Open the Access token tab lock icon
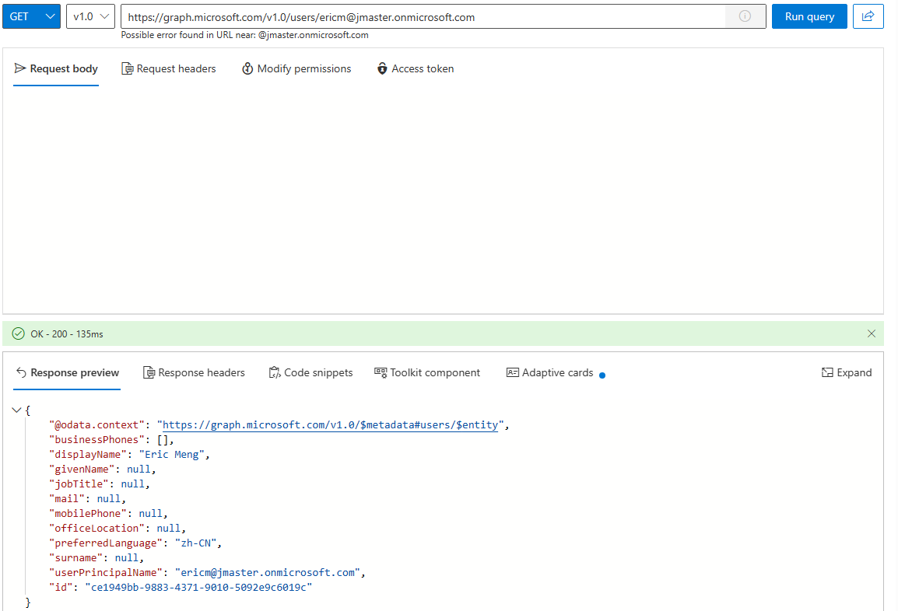 click(x=382, y=68)
